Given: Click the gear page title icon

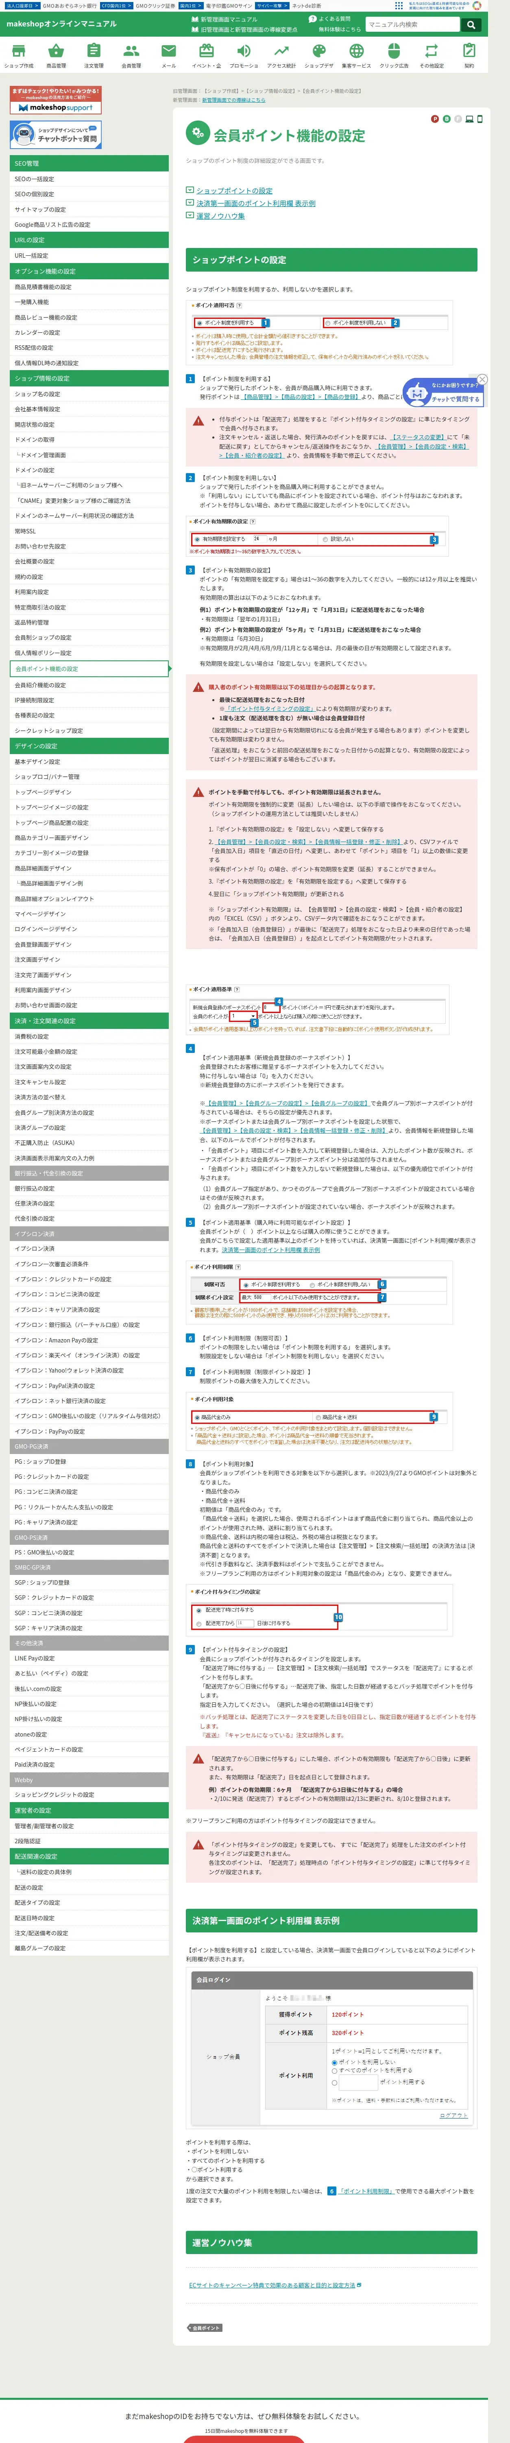Looking at the screenshot, I should click(197, 134).
